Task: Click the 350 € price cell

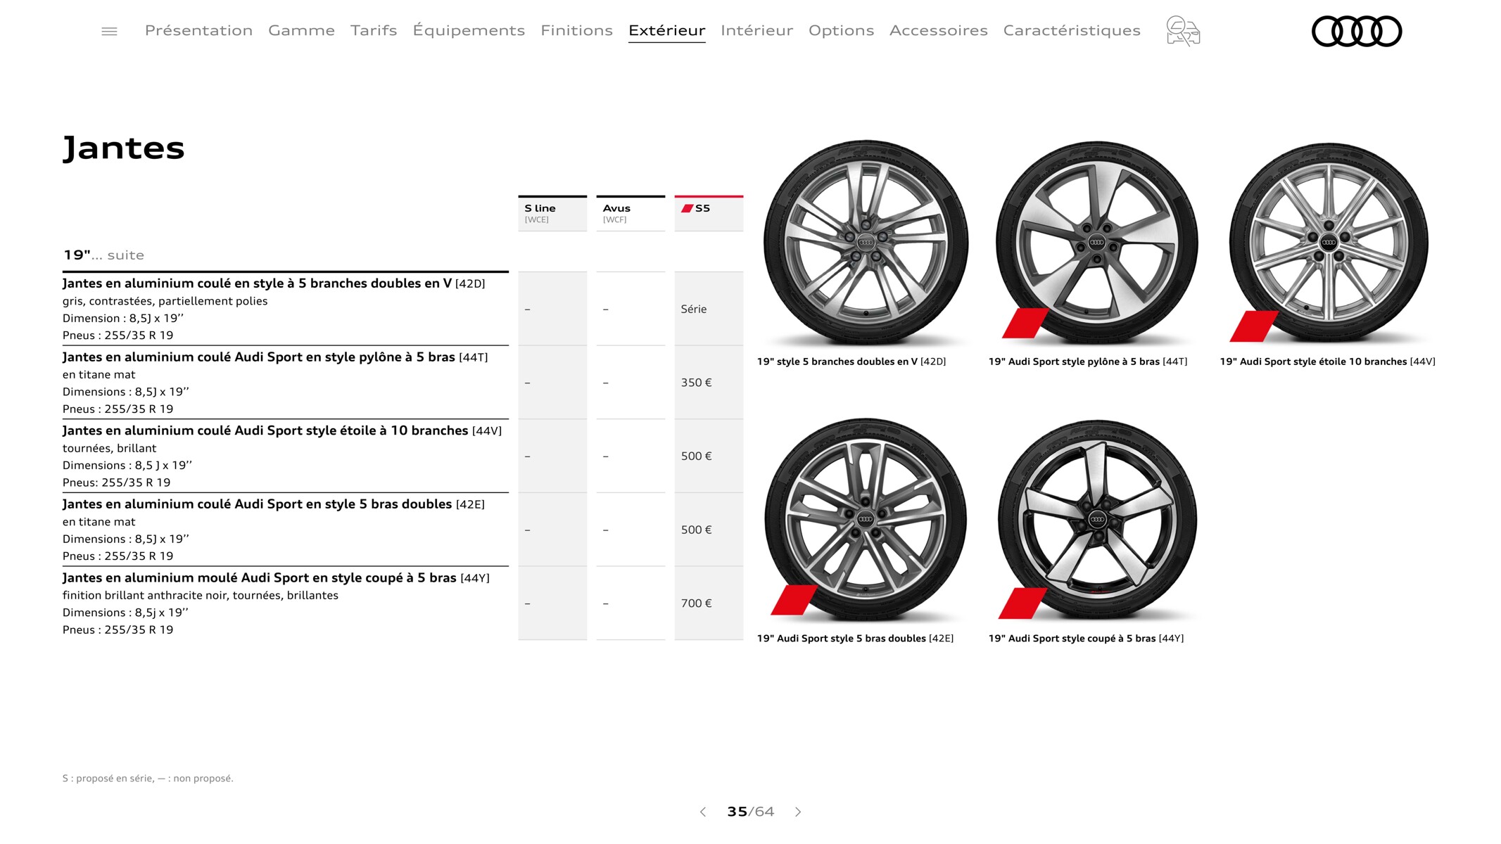Action: pos(709,383)
